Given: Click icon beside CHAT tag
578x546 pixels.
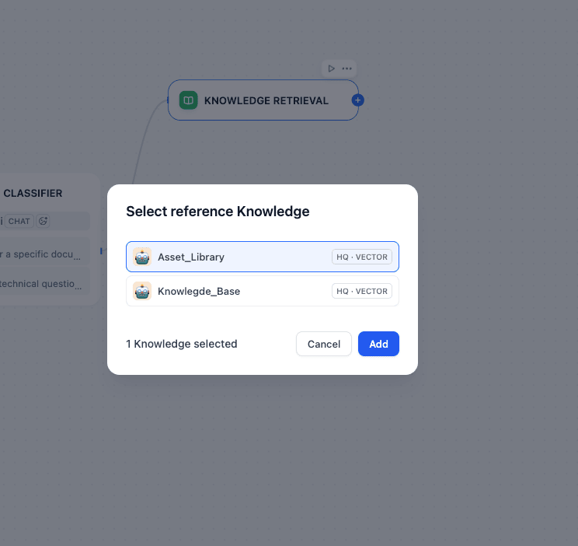Looking at the screenshot, I should pyautogui.click(x=43, y=221).
